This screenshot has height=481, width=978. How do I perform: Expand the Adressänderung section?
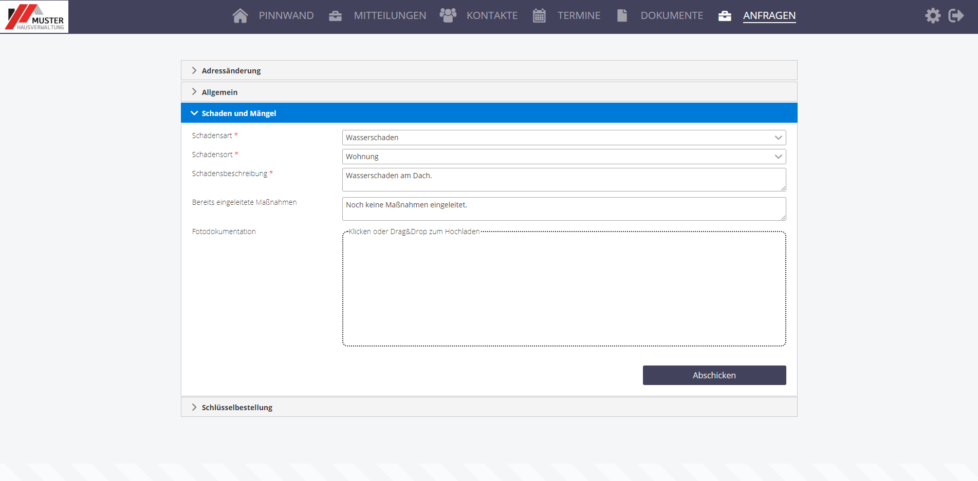[231, 70]
